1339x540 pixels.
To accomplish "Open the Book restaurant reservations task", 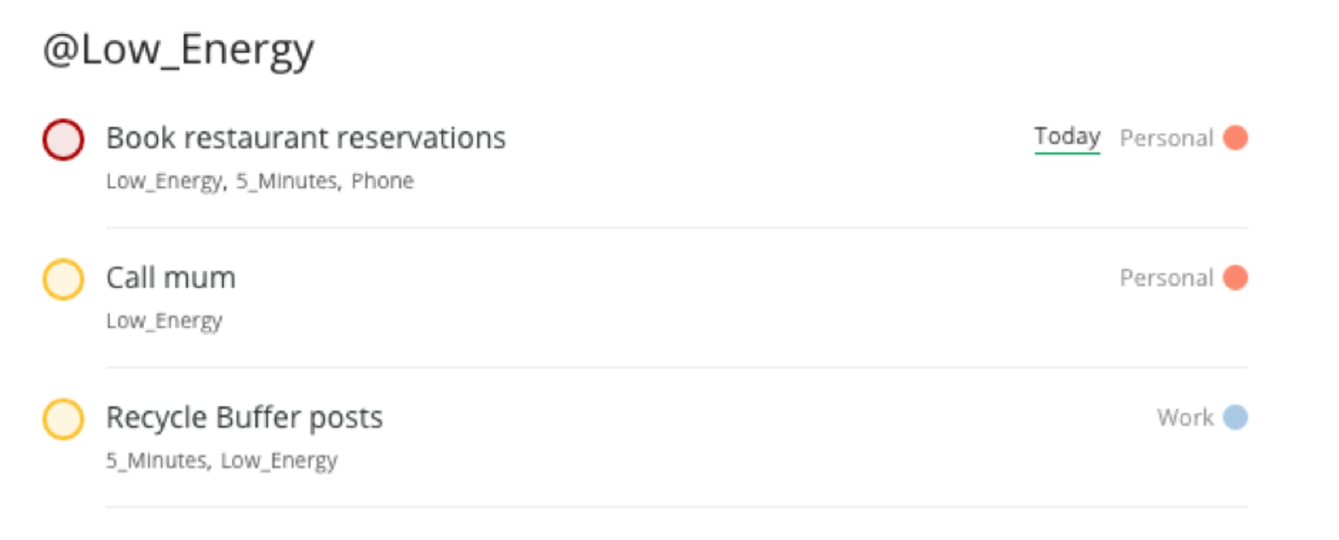I will pos(305,137).
